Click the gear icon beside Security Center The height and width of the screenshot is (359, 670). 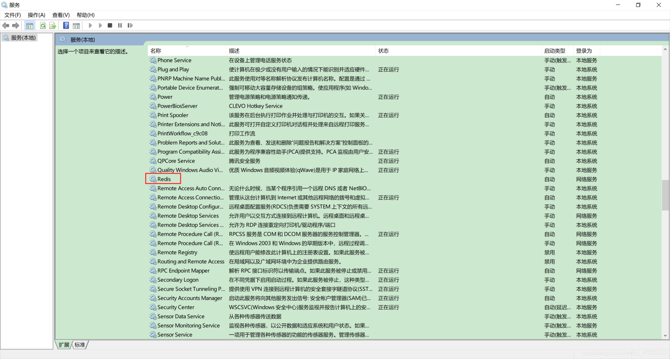click(x=153, y=307)
